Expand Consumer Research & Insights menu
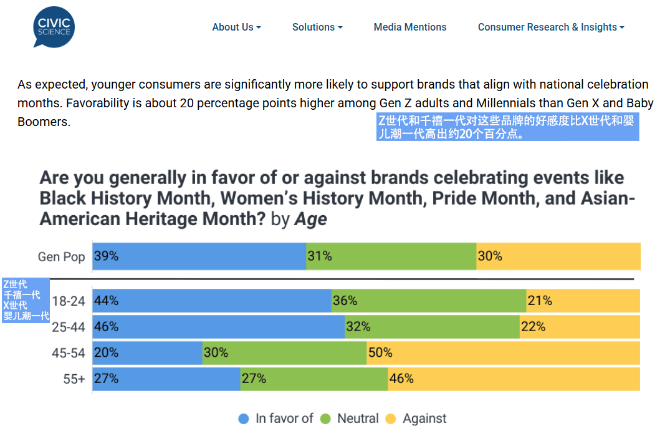The image size is (670, 436). [x=551, y=27]
